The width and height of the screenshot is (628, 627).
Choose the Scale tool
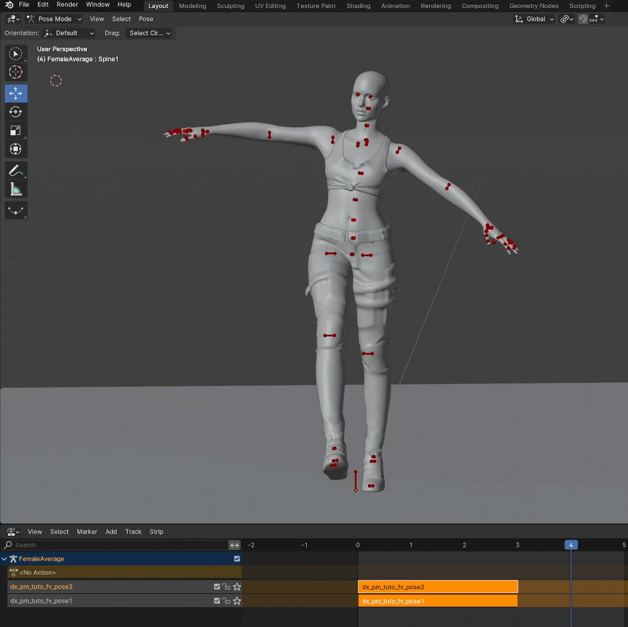coord(16,131)
